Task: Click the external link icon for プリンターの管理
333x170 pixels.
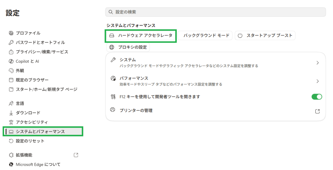Action: [317, 111]
